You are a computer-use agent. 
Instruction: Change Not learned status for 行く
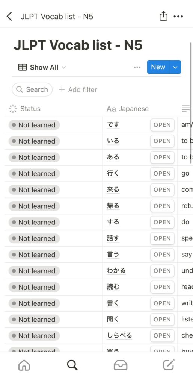click(34, 174)
